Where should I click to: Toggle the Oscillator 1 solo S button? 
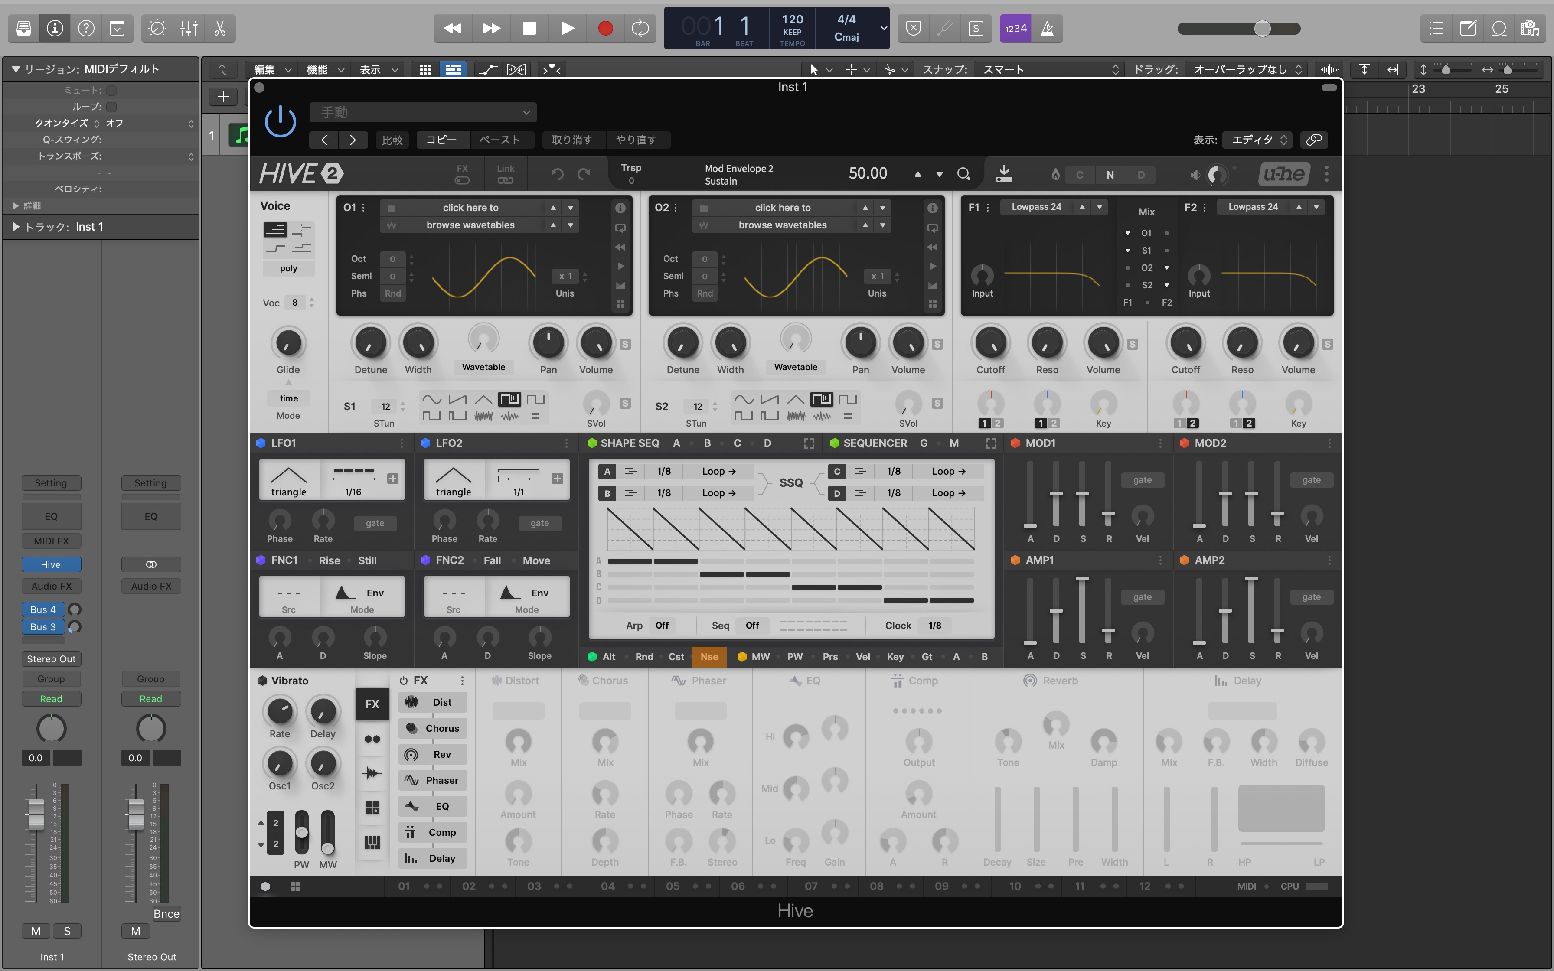625,344
